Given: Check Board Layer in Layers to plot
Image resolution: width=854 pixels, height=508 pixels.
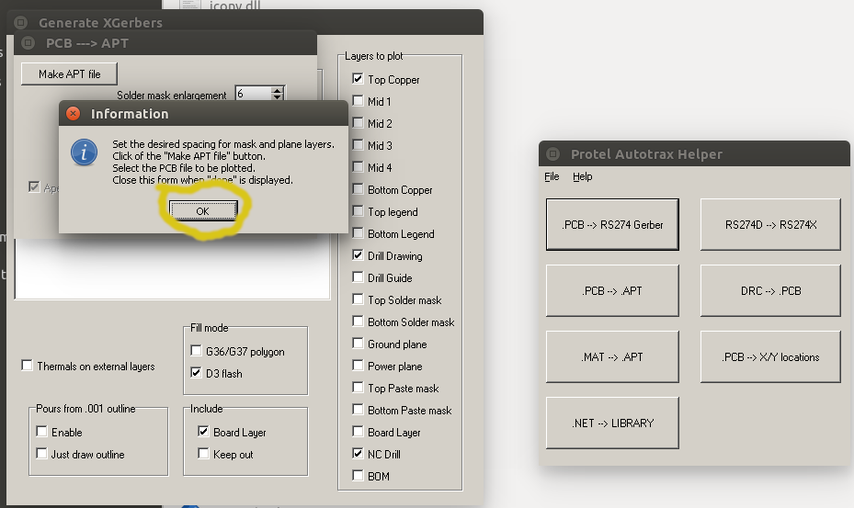Looking at the screenshot, I should [x=358, y=431].
